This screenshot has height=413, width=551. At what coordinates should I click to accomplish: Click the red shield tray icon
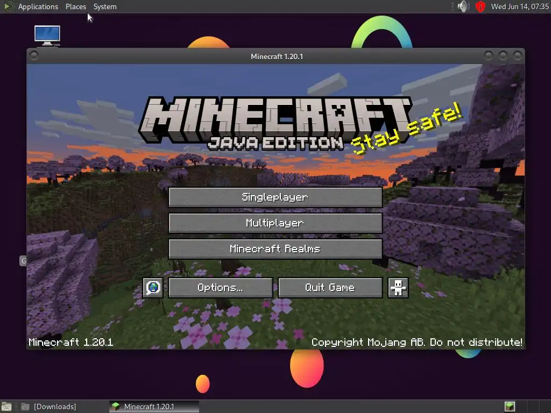point(480,6)
